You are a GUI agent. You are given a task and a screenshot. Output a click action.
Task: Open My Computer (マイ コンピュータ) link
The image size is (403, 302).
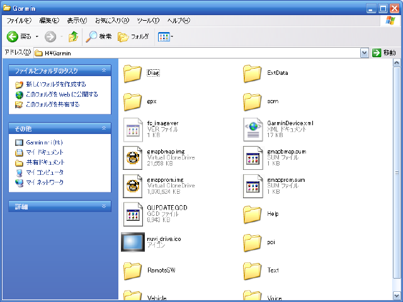[45, 172]
